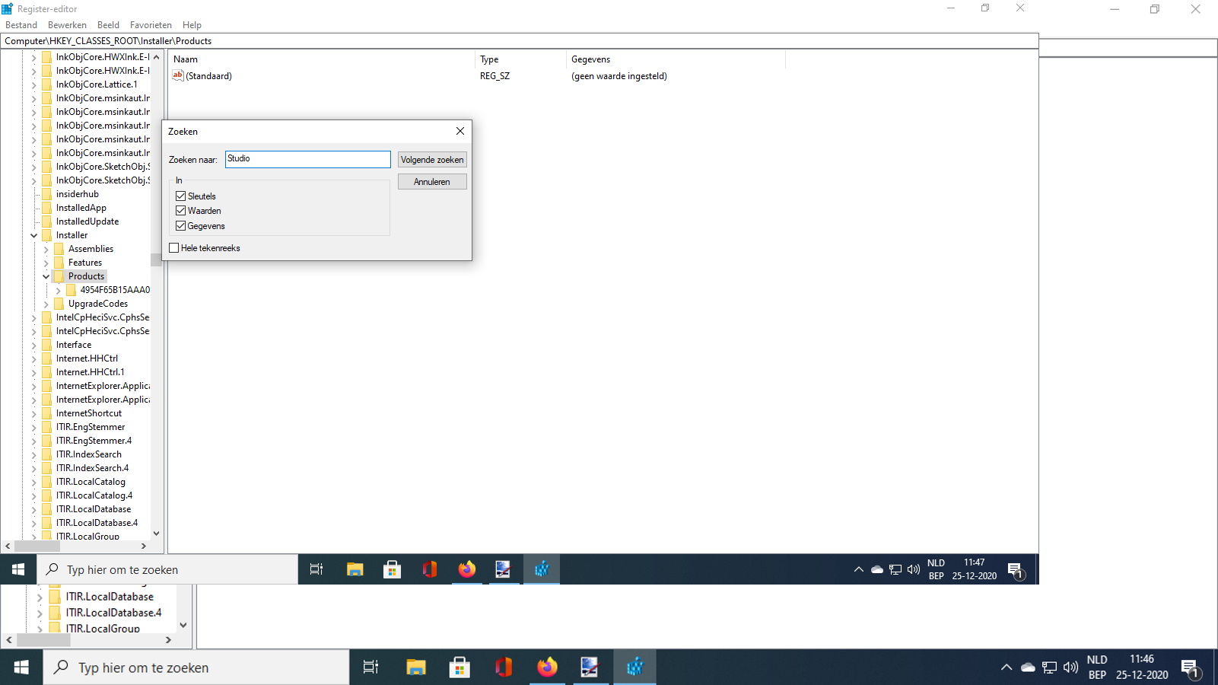Toggle the Waarden checkbox
This screenshot has height=685, width=1218.
click(x=180, y=210)
